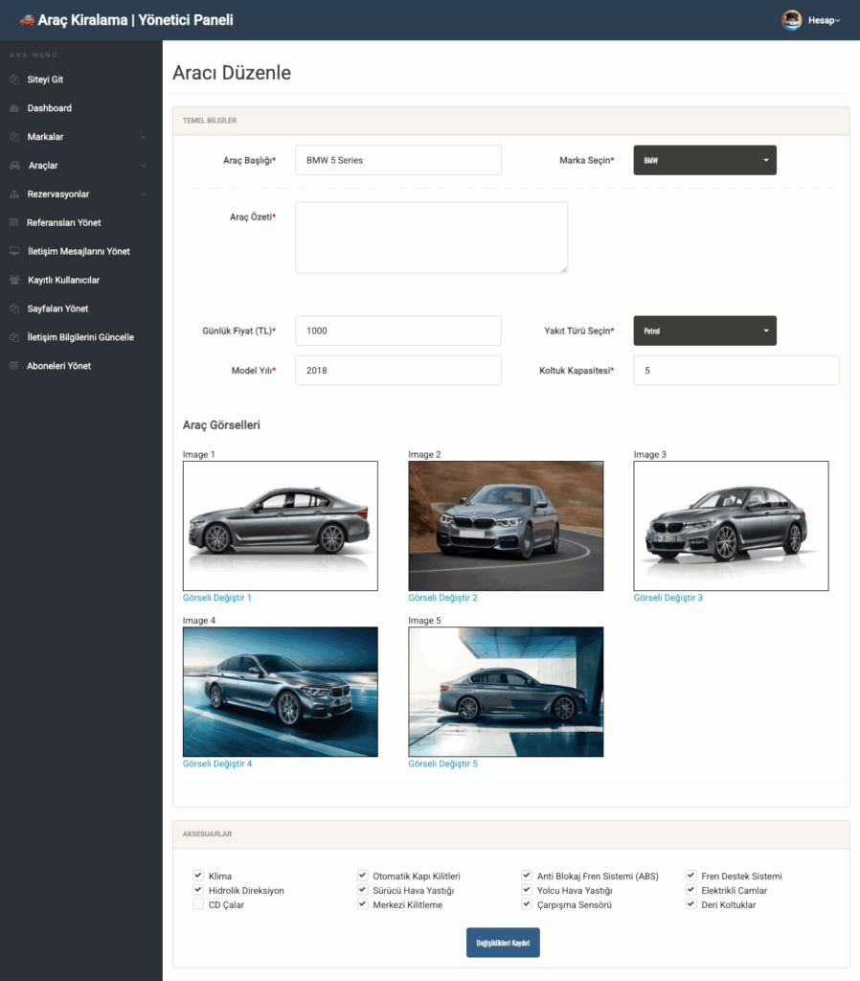860x981 pixels.
Task: Click the Araç Başlığı input field
Action: (x=398, y=160)
